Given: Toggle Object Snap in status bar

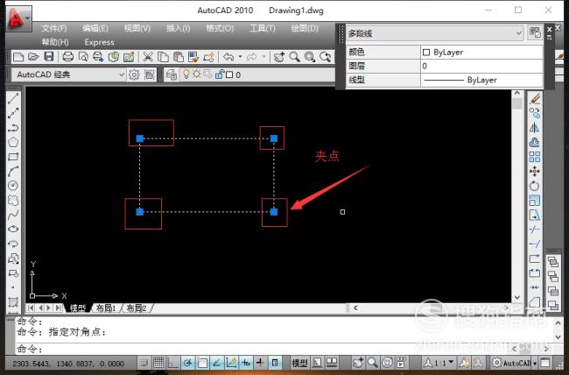Looking at the screenshot, I should [x=202, y=362].
